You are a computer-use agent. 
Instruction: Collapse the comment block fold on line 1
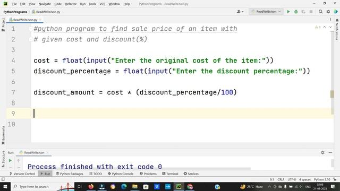(31, 29)
